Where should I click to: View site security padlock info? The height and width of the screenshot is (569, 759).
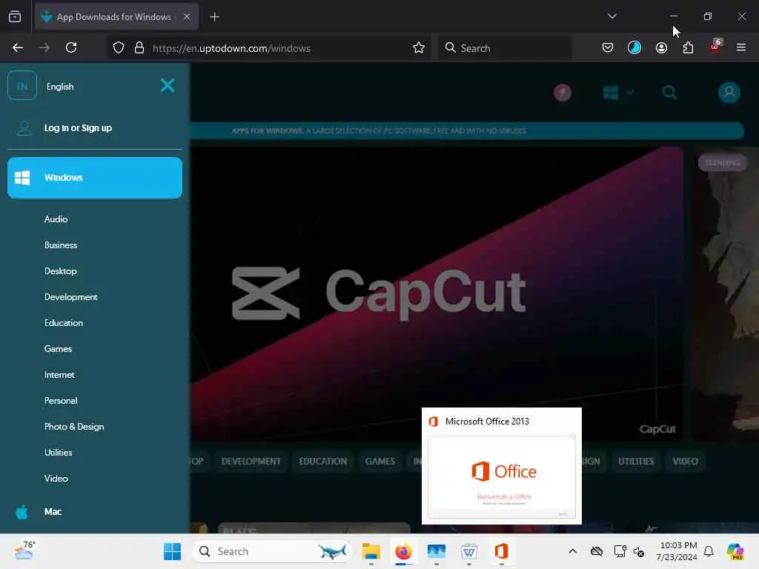point(139,47)
